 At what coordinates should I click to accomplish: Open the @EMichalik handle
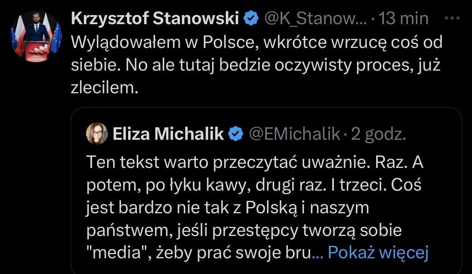coord(294,135)
